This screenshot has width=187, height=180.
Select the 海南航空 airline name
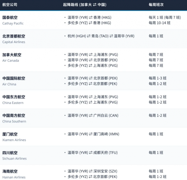pos(10,172)
